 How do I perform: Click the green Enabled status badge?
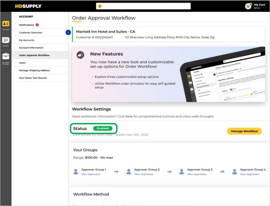(103, 128)
